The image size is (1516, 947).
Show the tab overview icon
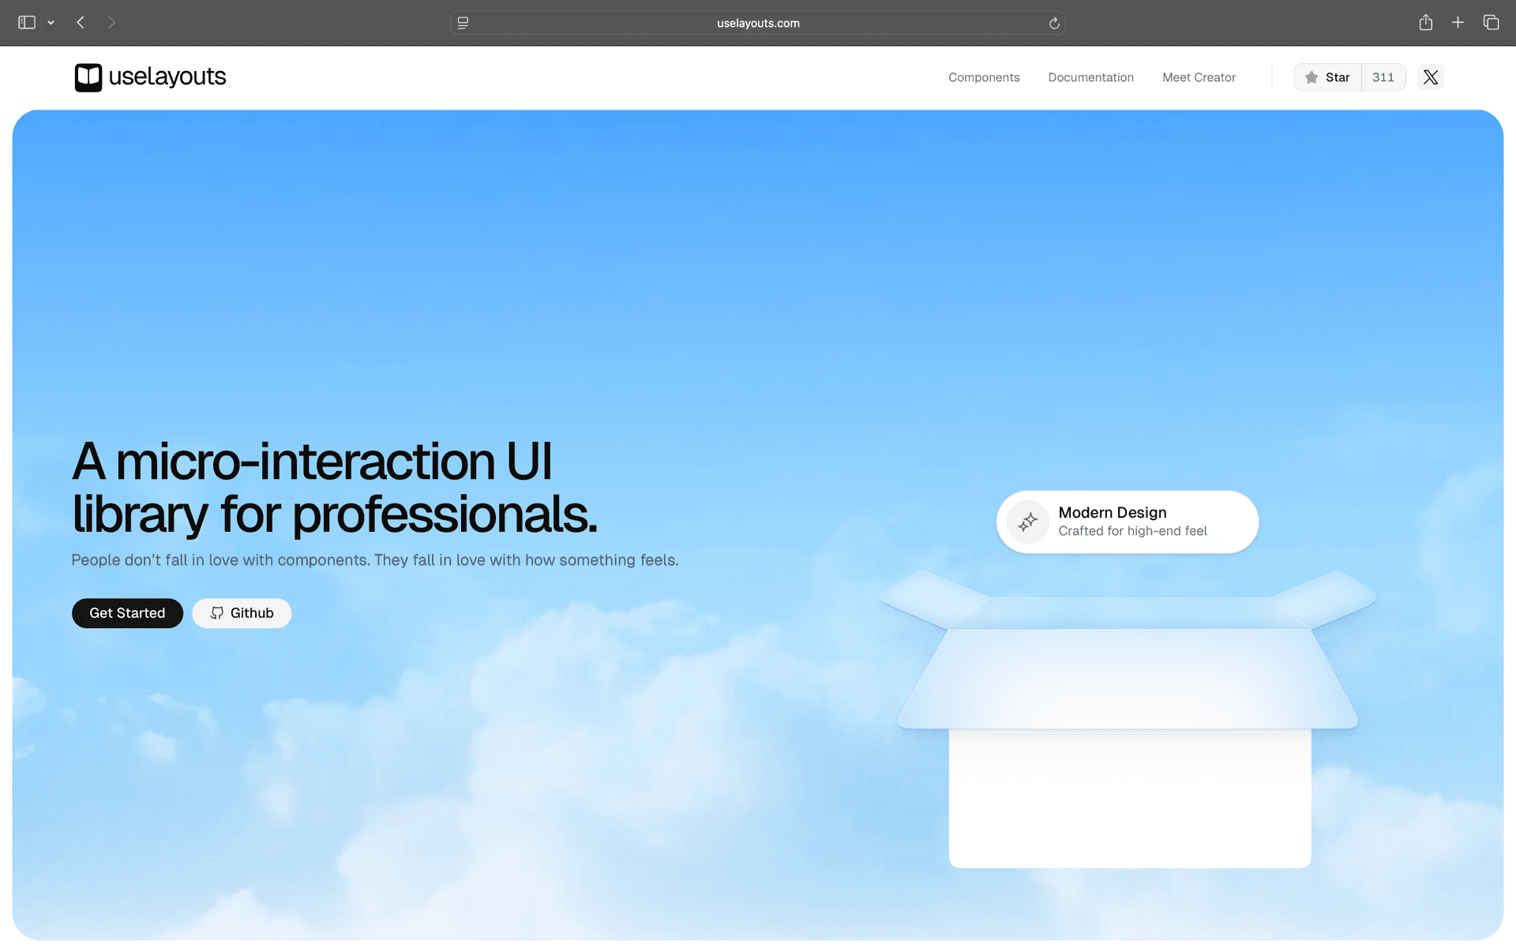(x=1491, y=23)
